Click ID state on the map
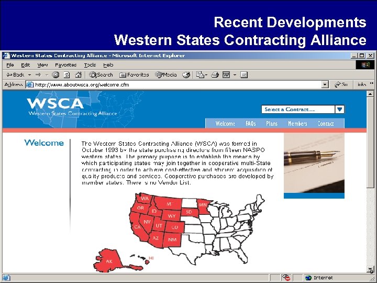The width and height of the screenshot is (377, 283). (x=154, y=211)
